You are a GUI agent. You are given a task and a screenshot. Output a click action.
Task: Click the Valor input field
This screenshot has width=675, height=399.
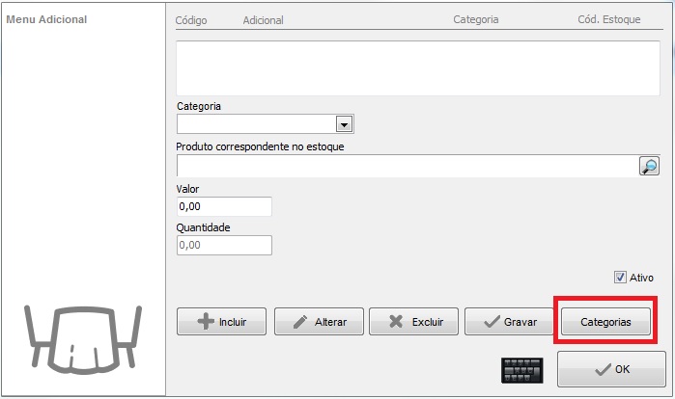224,207
